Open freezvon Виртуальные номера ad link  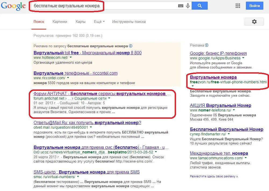(x=213, y=77)
